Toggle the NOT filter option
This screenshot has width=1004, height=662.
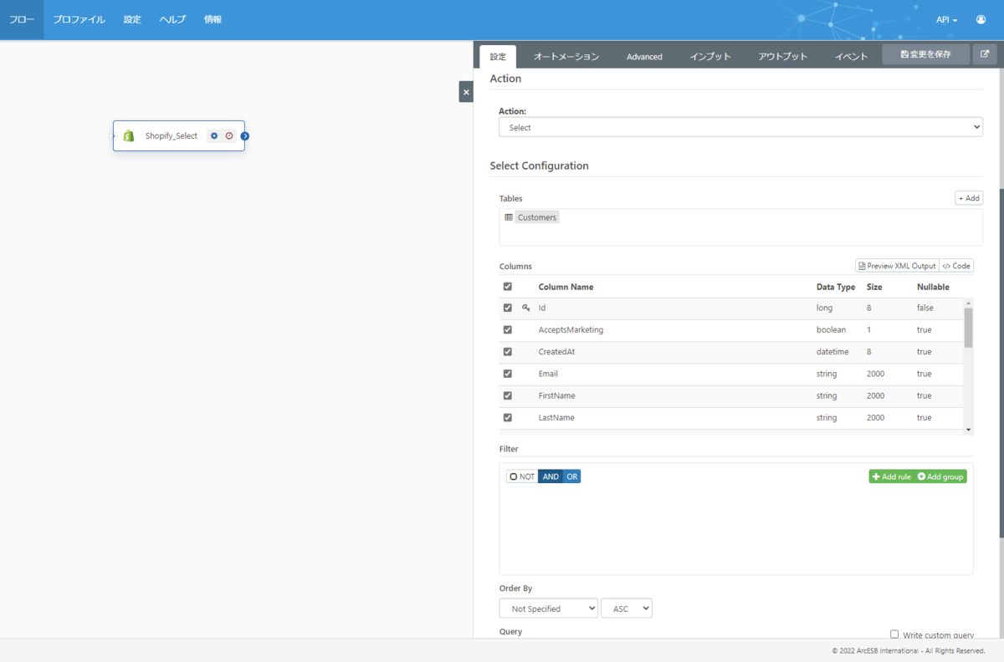tap(522, 476)
